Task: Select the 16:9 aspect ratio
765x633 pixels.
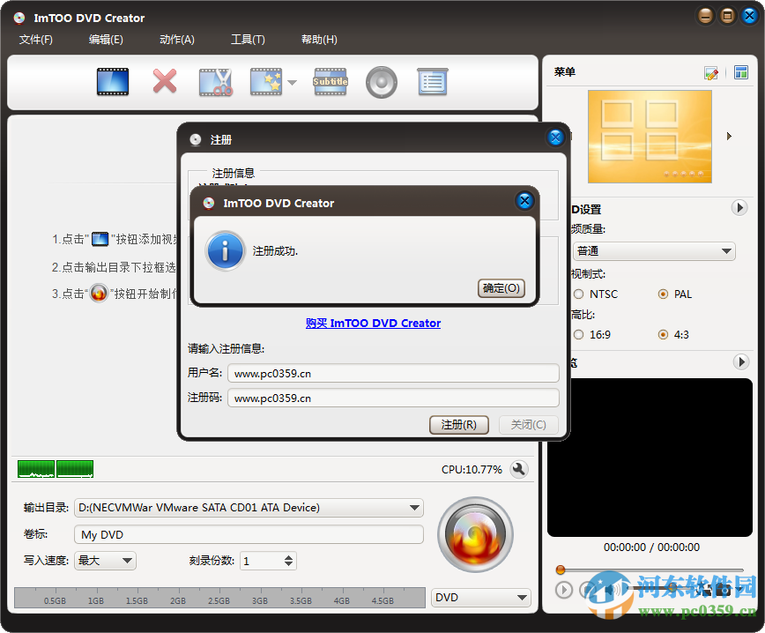Action: (578, 334)
